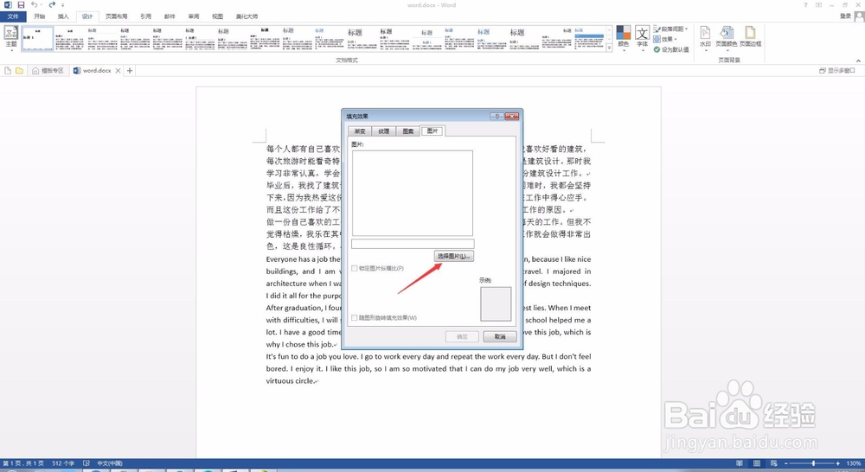Click the yellow open folder icon in tab bar

pyautogui.click(x=19, y=71)
